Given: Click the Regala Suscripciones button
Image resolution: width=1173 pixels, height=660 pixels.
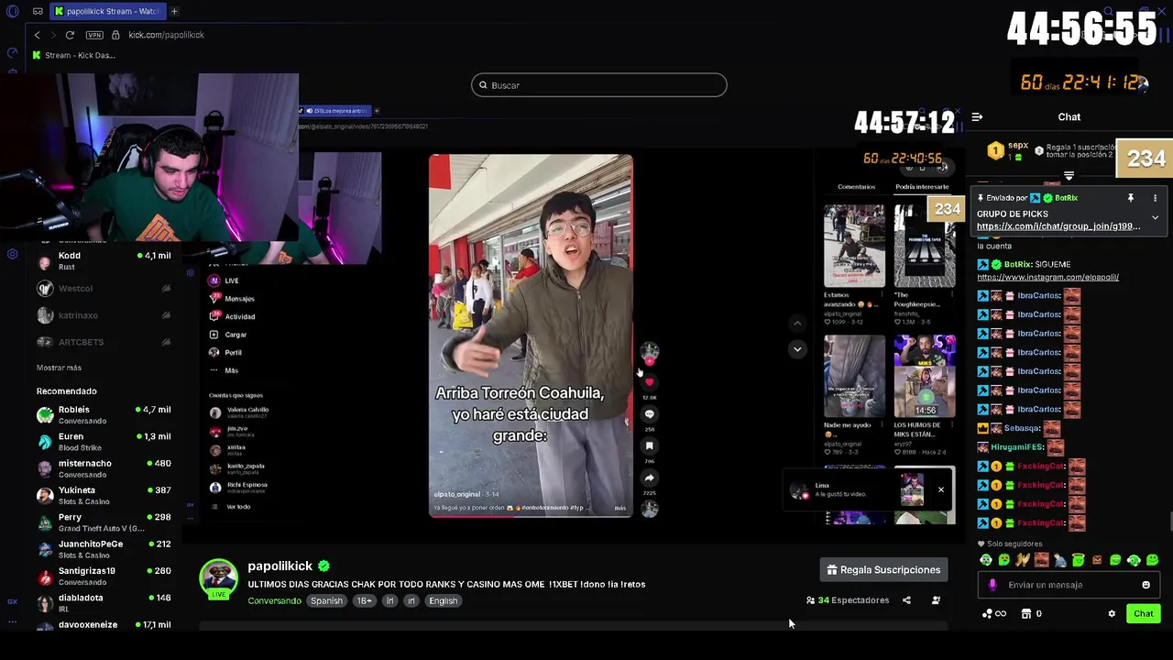Looking at the screenshot, I should tap(884, 570).
